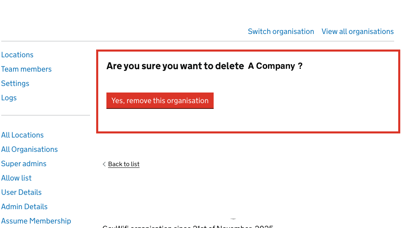Click the "Are you sure" heading text

(172, 66)
